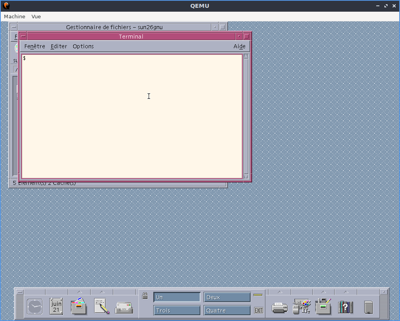Maximize the Terminal window

(x=246, y=37)
